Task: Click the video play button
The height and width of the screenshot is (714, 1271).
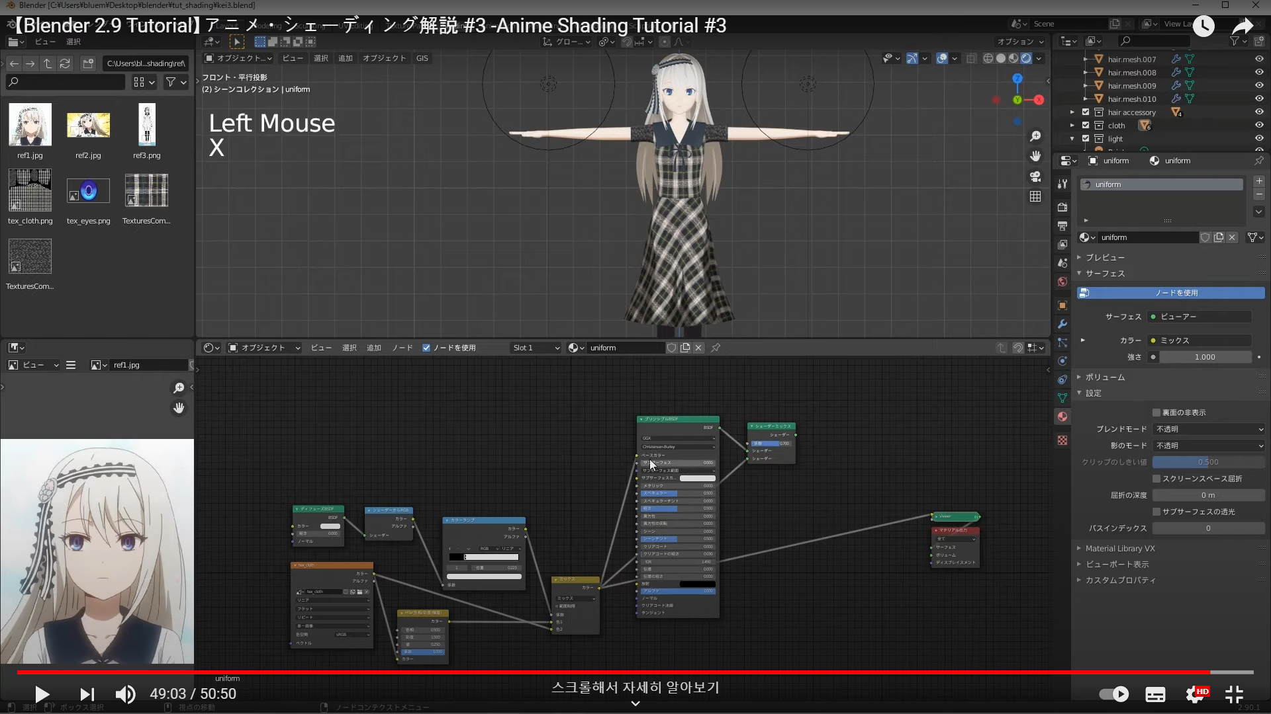Action: [x=42, y=694]
